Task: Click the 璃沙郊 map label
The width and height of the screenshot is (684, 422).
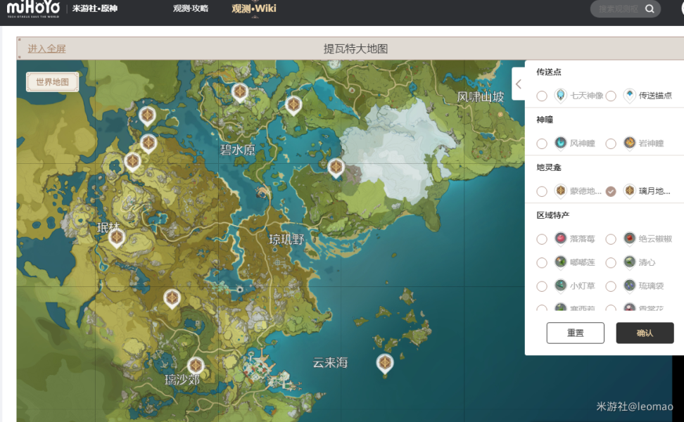Action: coord(182,380)
